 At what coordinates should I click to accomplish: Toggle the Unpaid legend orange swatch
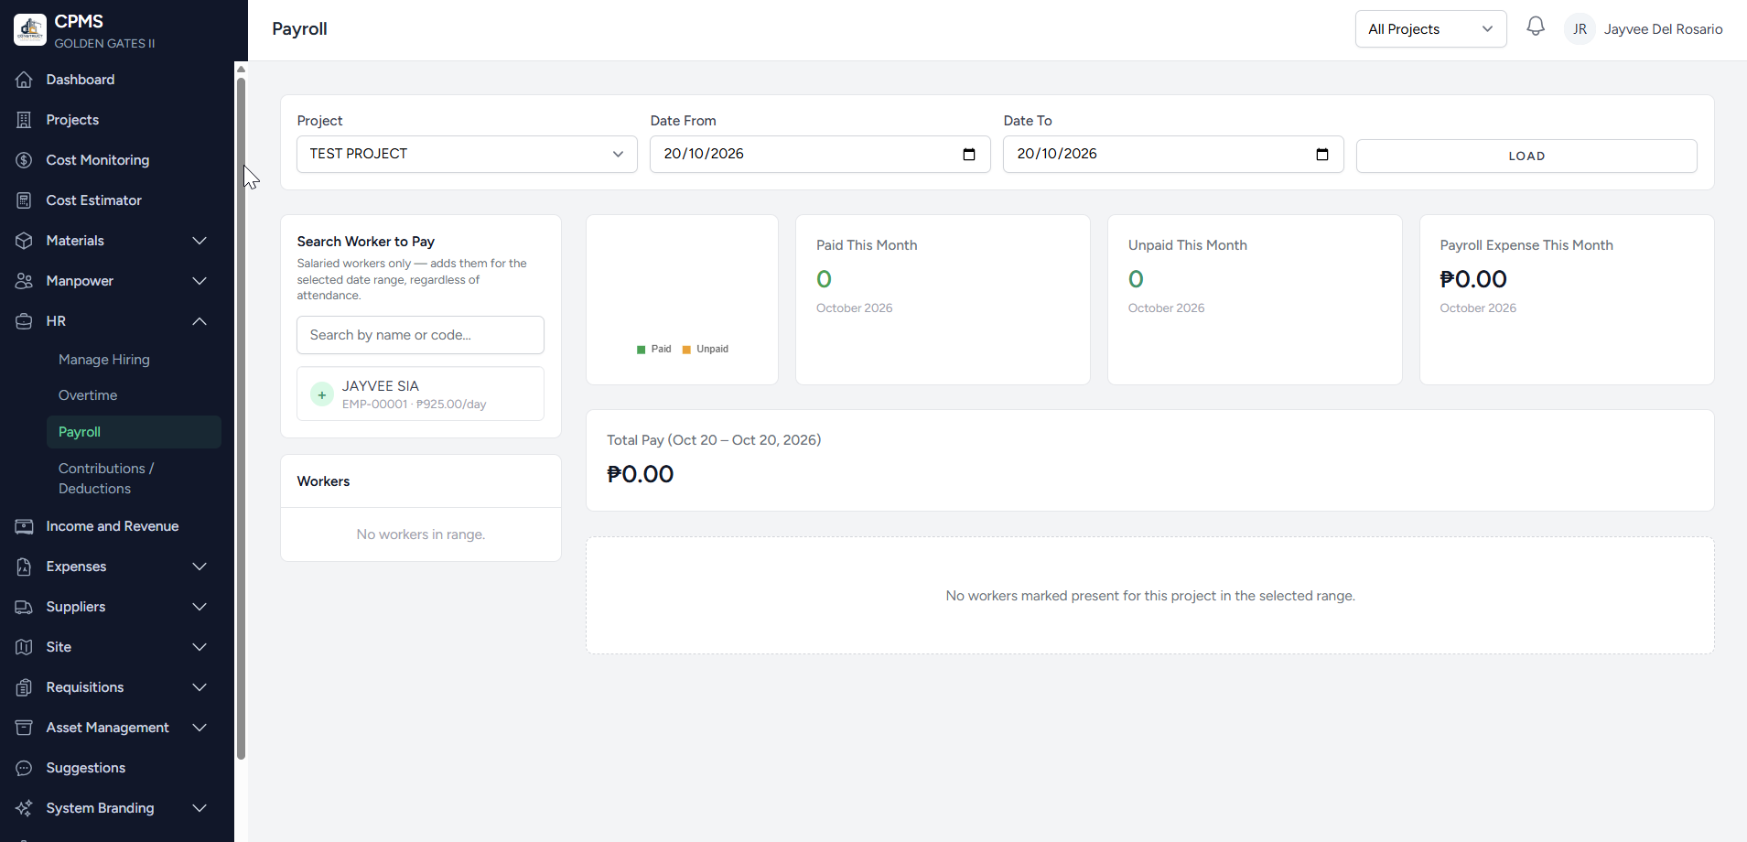coord(686,350)
